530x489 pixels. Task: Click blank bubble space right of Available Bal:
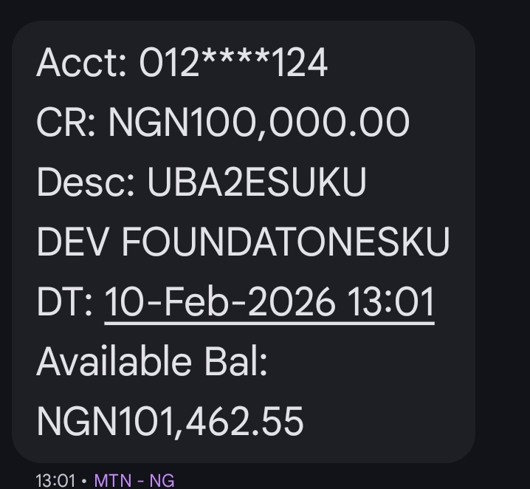pos(369,362)
